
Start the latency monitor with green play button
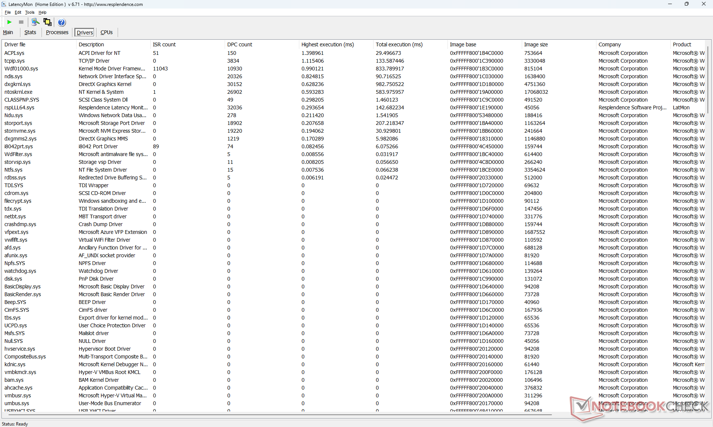tap(10, 22)
